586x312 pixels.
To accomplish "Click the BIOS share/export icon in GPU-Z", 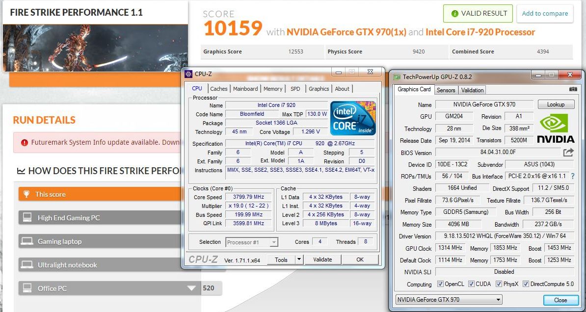I will [568, 152].
